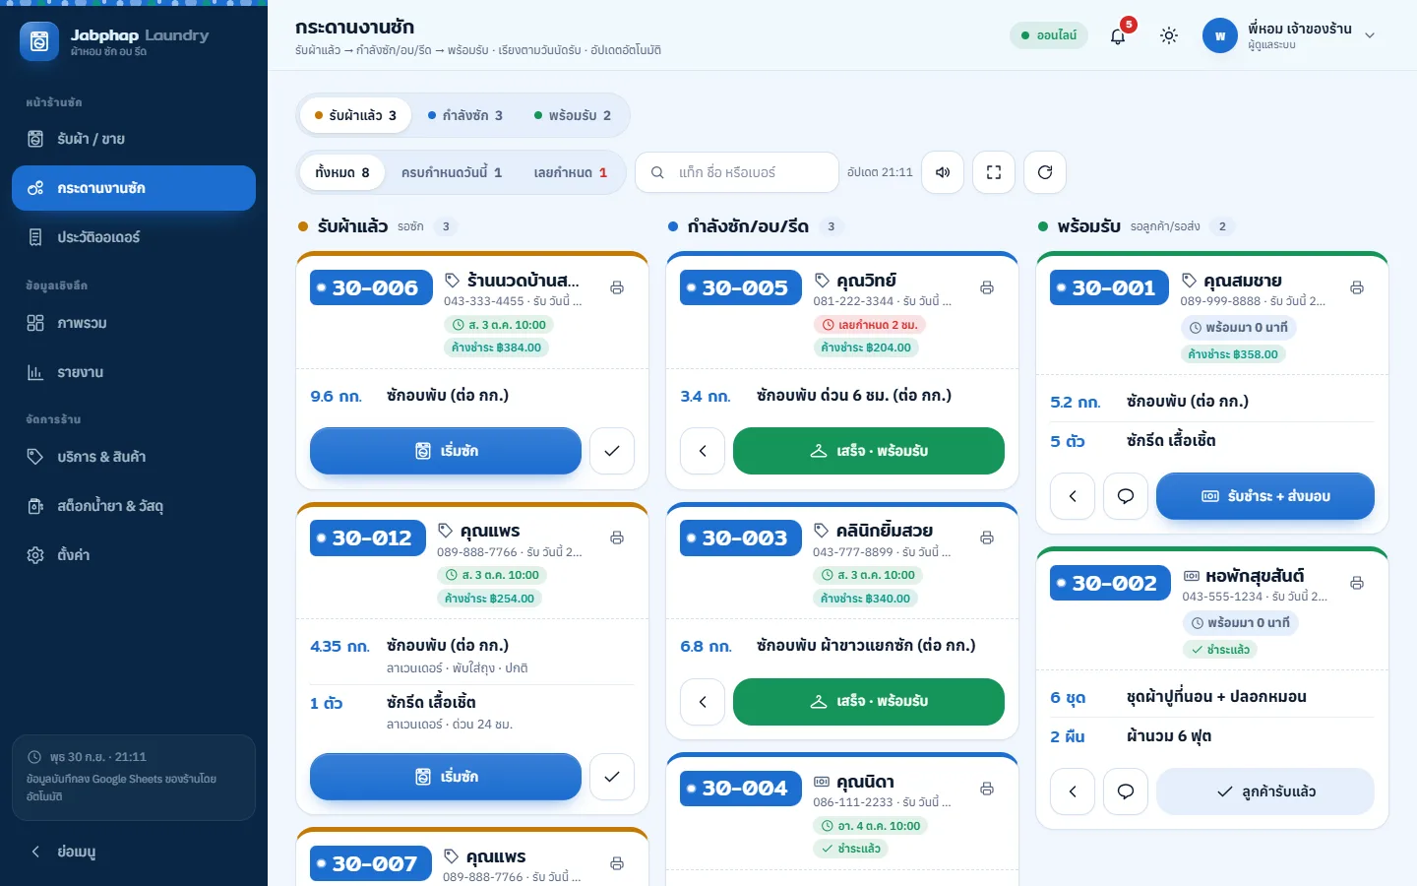
Task: Open สต็อกน้ำยา & วัสดุ page
Action: [134, 506]
